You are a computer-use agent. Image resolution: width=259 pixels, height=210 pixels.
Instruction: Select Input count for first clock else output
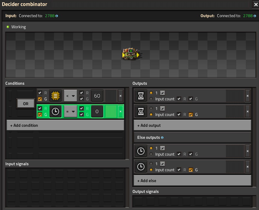pyautogui.click(x=151, y=154)
